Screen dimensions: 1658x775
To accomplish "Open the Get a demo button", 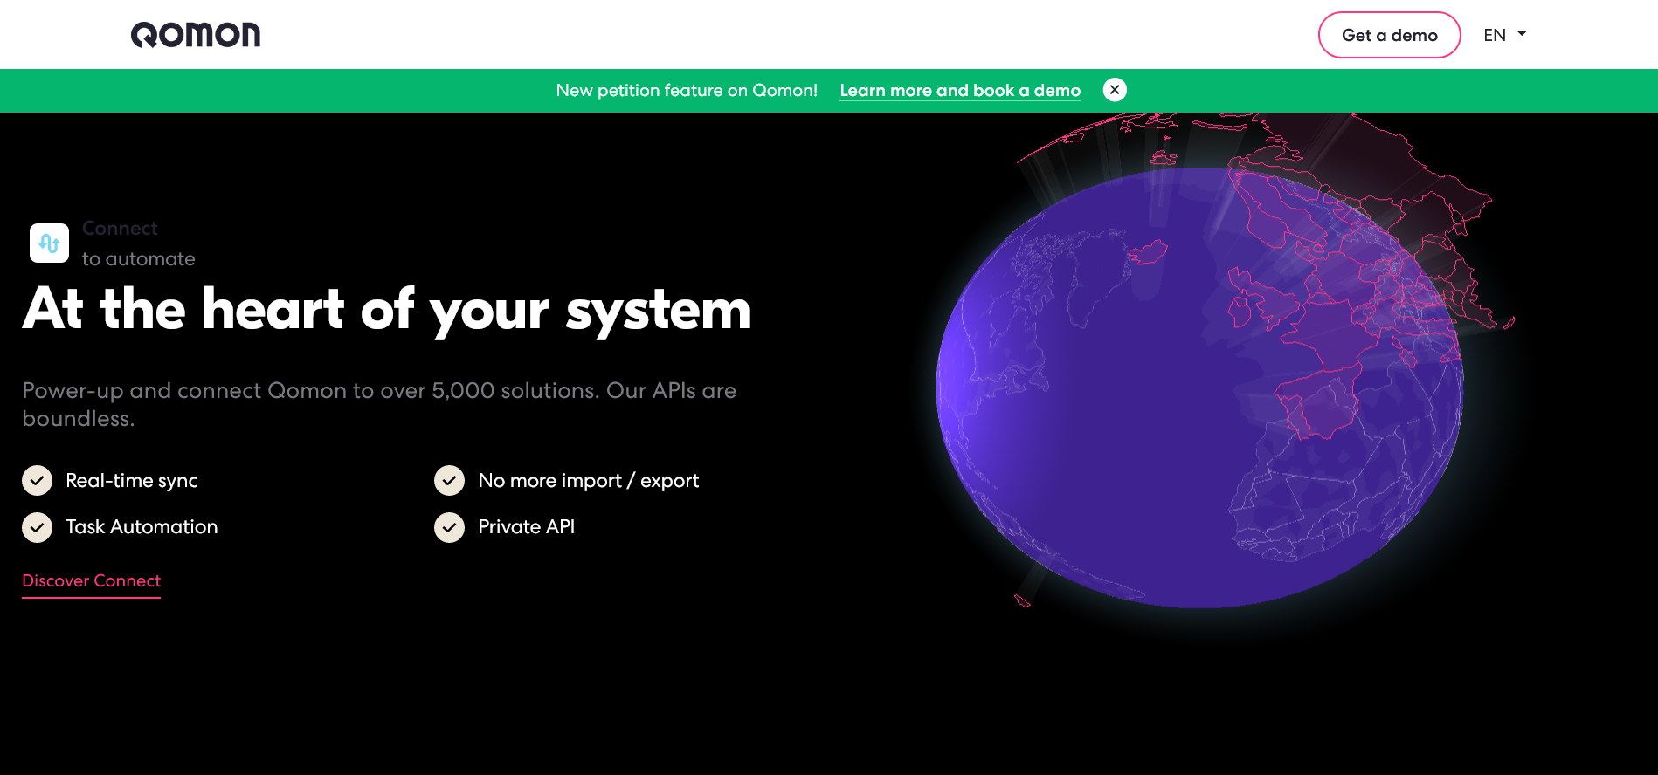I will click(1389, 35).
